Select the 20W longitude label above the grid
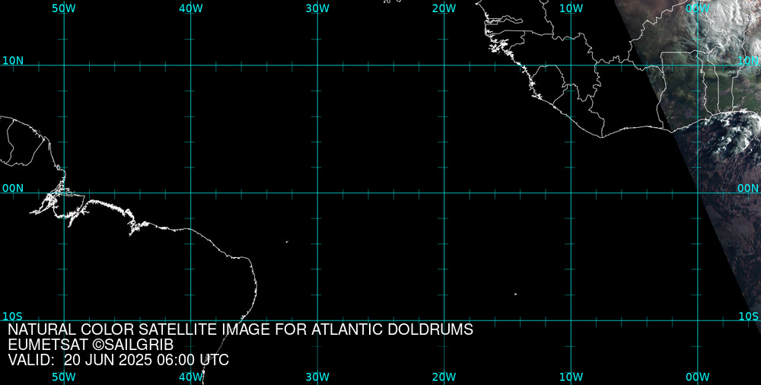Viewport: 761px width, 385px height. point(444,8)
